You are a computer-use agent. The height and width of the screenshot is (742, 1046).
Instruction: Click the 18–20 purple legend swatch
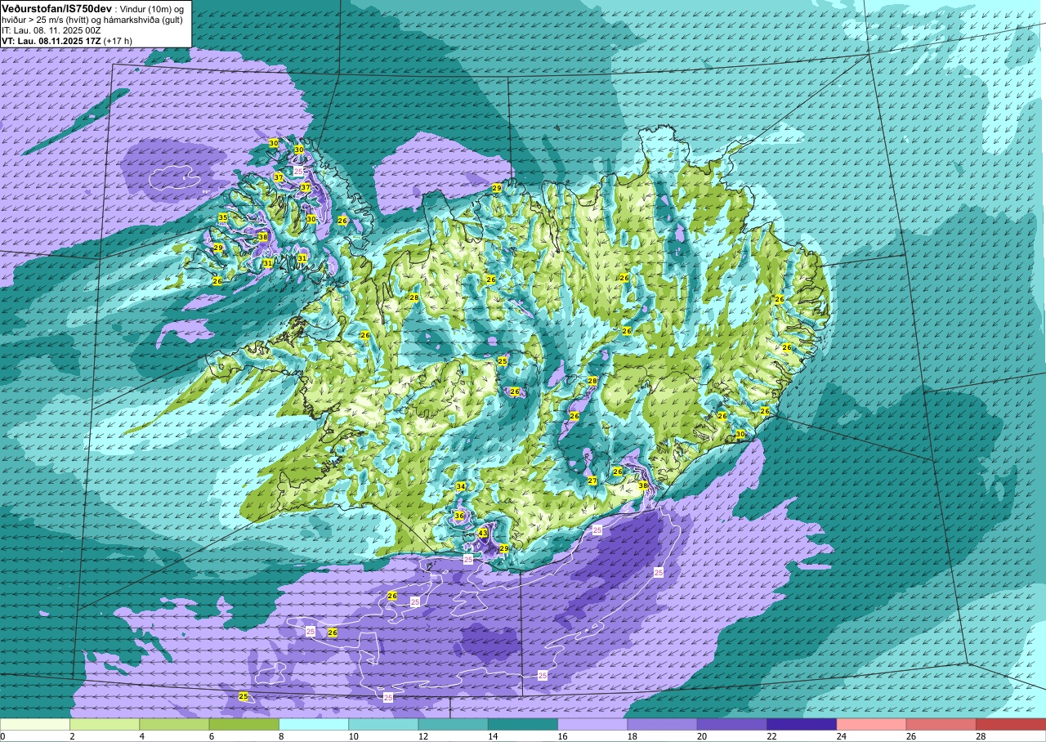(662, 724)
